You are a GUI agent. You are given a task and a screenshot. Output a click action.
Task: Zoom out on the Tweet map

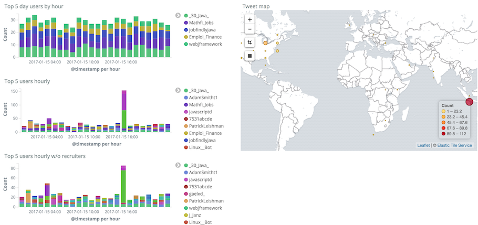[x=250, y=30]
